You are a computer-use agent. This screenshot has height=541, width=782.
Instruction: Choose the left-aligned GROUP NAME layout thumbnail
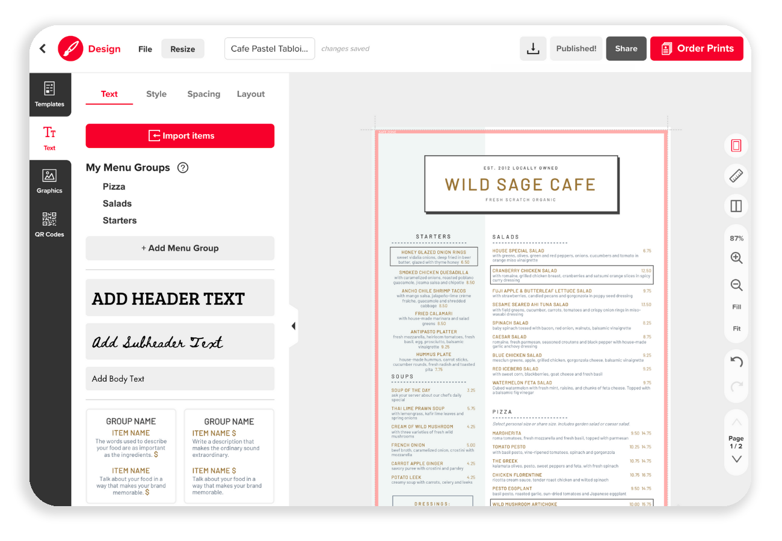(x=229, y=456)
